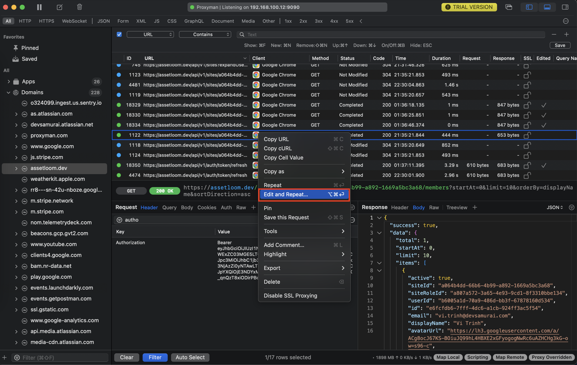Viewport: 577px width, 365px height.
Task: Expand the as.atlassian.com domain
Action: pos(16,114)
